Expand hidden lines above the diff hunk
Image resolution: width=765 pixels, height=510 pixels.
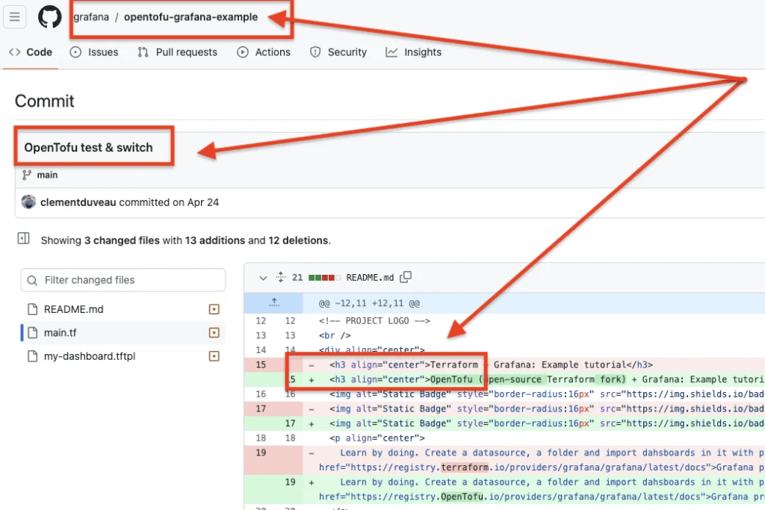tap(273, 302)
